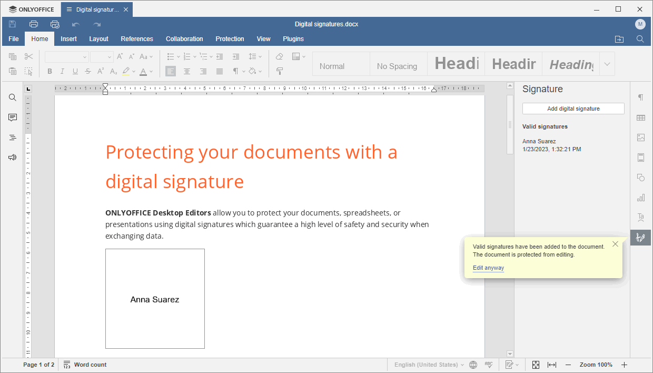Toggle nonprinting characters display
The image size is (653, 373).
point(235,71)
